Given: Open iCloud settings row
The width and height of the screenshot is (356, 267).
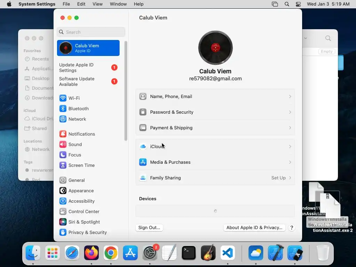Looking at the screenshot, I should (215, 147).
